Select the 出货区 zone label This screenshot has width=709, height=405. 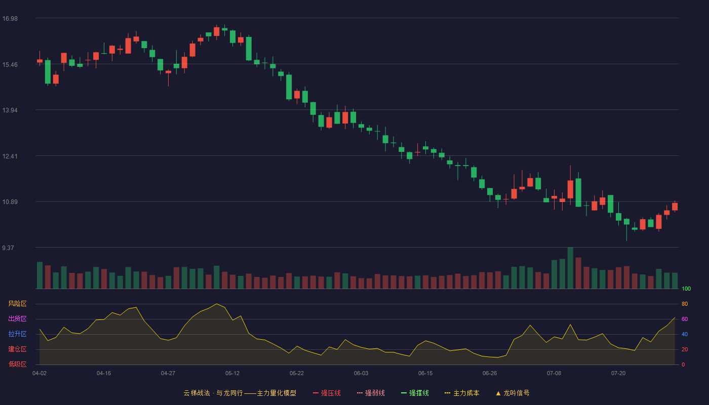pos(17,319)
